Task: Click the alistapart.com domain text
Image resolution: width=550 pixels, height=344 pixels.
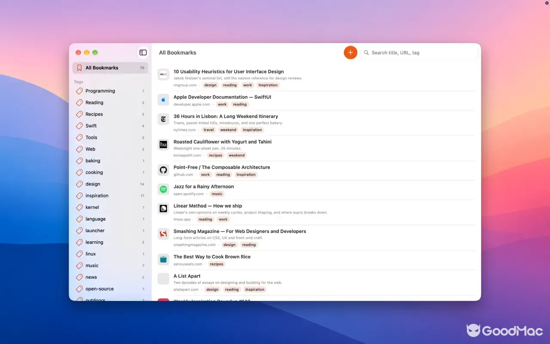Action: 187,290
